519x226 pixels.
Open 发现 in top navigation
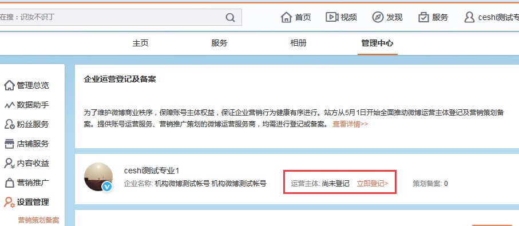tap(395, 17)
